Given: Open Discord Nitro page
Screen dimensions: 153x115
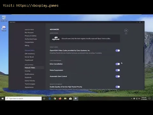Looking at the screenshot, I should coord(30,50).
